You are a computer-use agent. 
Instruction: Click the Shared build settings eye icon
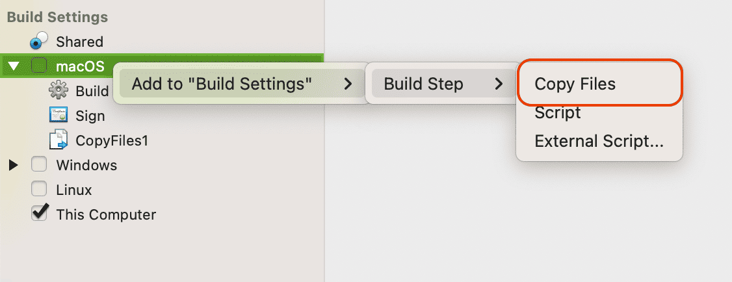click(x=40, y=41)
